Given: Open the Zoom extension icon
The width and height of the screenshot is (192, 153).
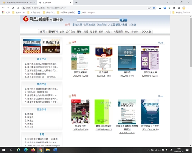Looking at the screenshot, I should (x=165, y=8).
